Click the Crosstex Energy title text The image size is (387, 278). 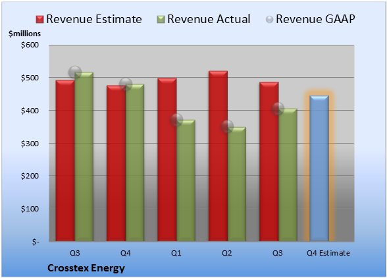[x=86, y=268]
